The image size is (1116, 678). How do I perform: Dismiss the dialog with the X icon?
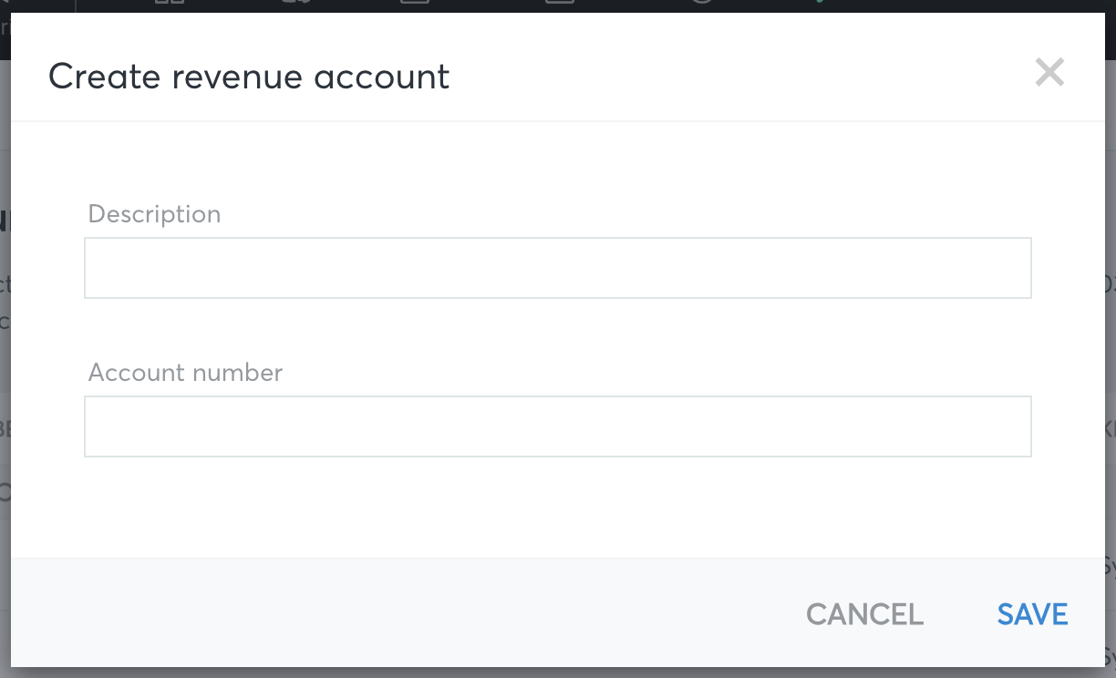click(1049, 72)
